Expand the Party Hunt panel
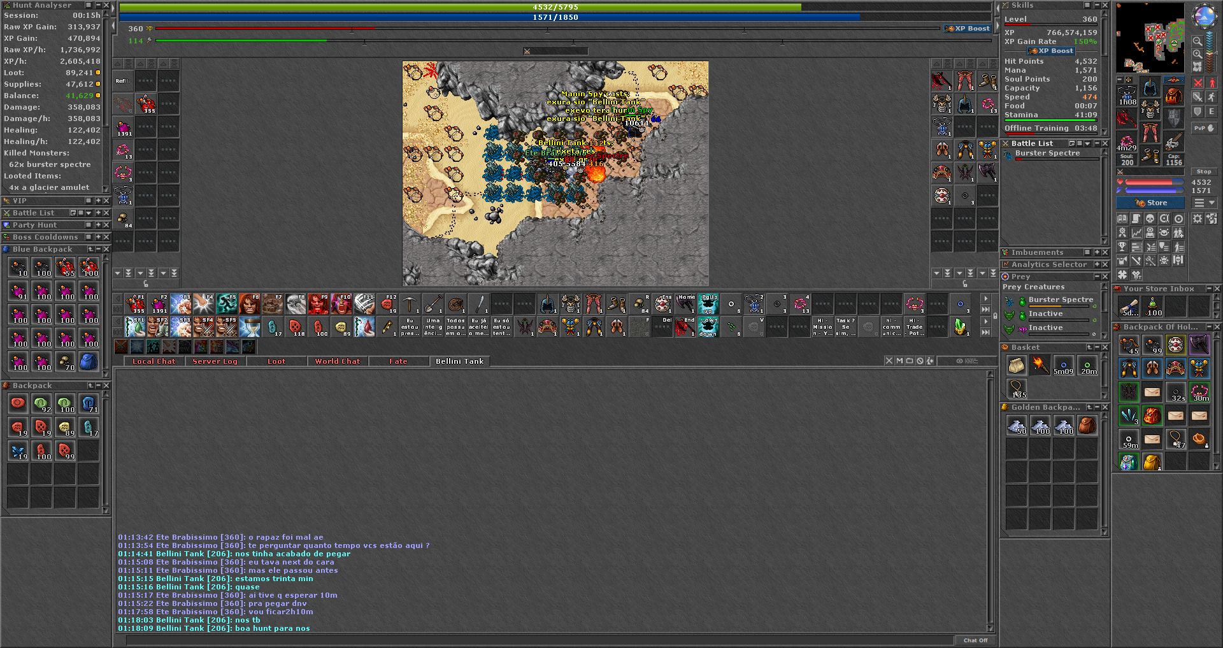Image resolution: width=1223 pixels, height=648 pixels. 98,225
